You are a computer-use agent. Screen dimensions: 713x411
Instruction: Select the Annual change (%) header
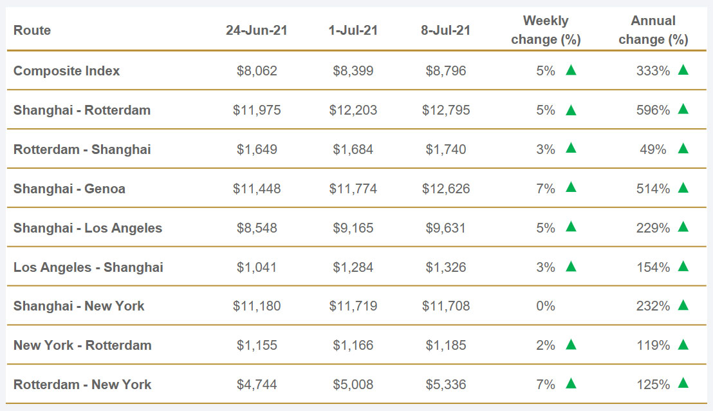tap(653, 30)
